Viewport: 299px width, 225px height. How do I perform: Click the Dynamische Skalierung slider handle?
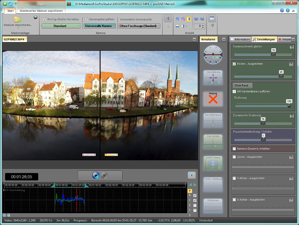tap(263, 123)
